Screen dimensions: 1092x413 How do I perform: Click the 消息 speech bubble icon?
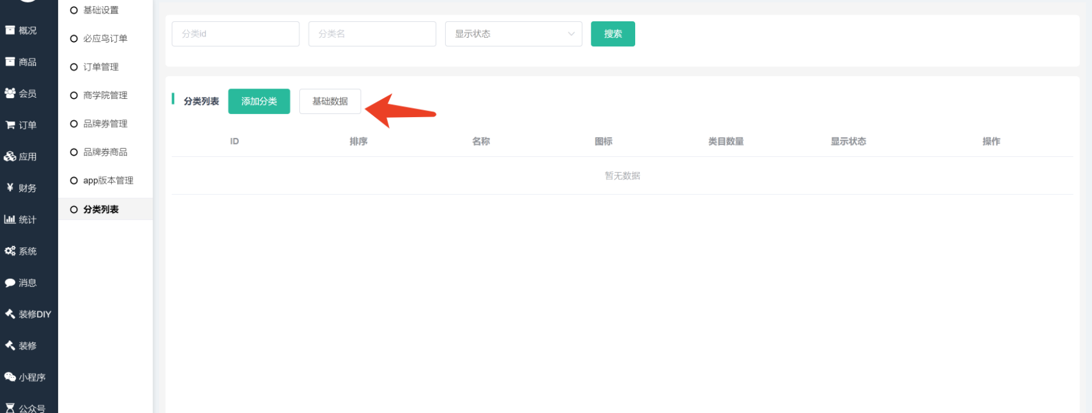tap(10, 282)
